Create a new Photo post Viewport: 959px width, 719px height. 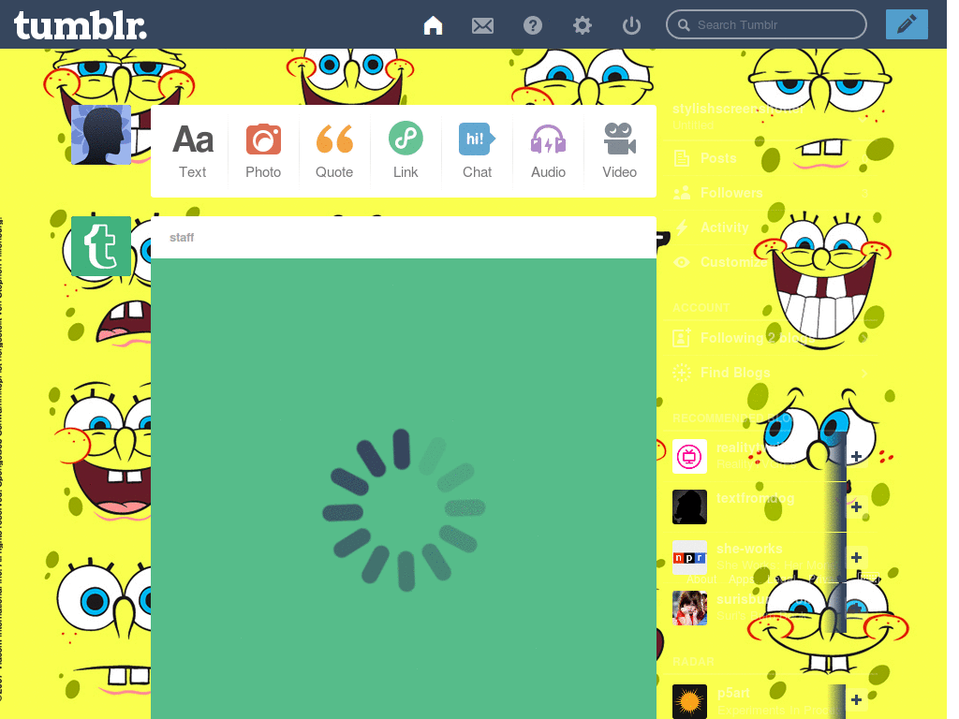click(263, 151)
